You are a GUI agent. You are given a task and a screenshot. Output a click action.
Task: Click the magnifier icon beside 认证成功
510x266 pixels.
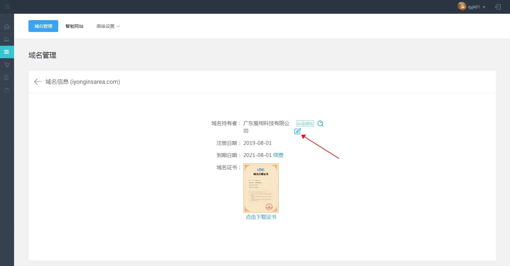(320, 124)
